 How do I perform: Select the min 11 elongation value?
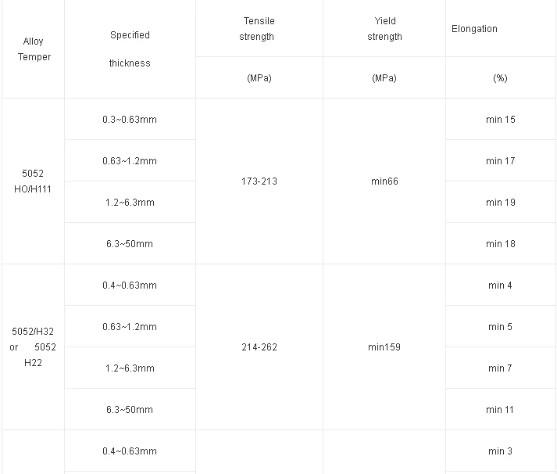coord(500,410)
